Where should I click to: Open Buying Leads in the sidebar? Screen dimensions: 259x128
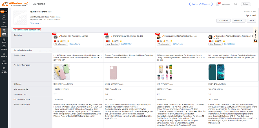[x=4, y=32]
